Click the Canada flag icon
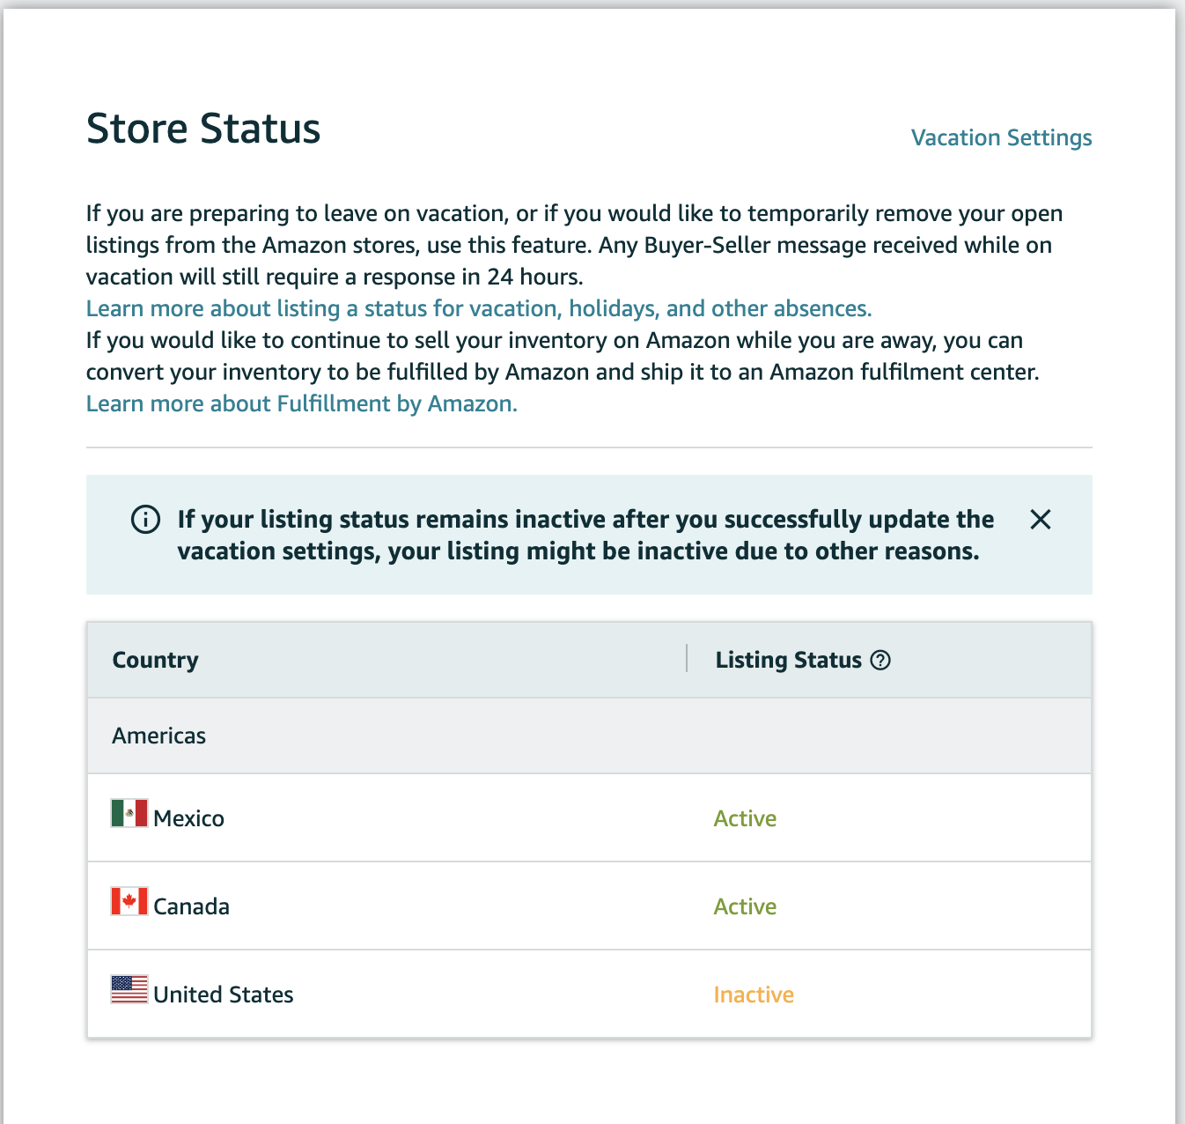1185x1124 pixels. (x=129, y=901)
